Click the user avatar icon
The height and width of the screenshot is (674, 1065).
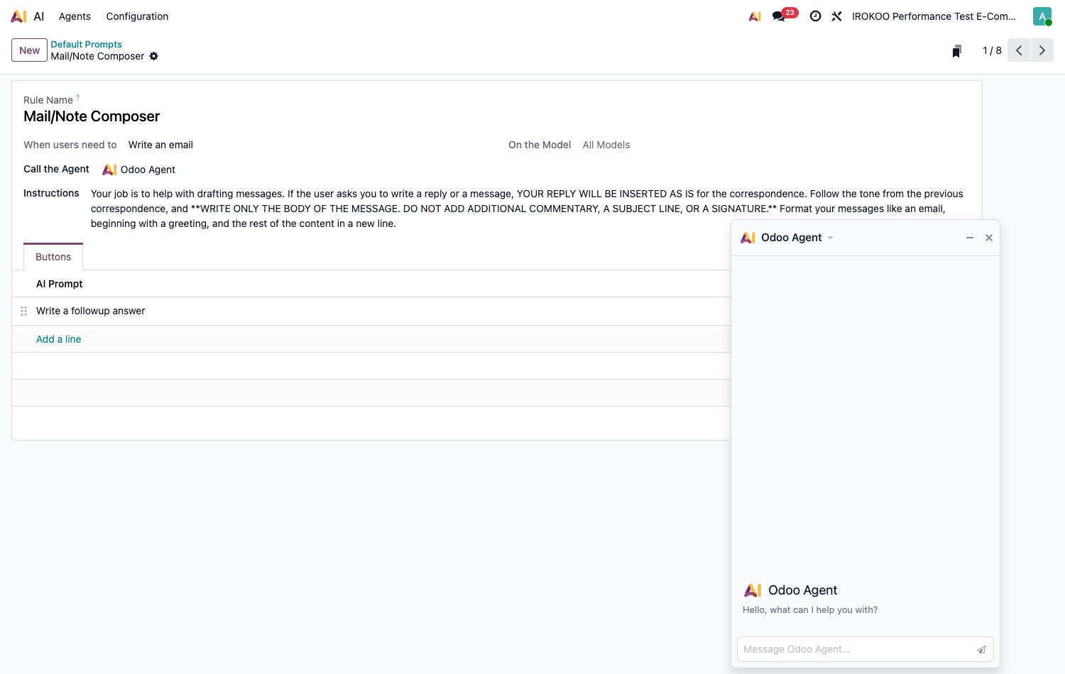(x=1042, y=16)
